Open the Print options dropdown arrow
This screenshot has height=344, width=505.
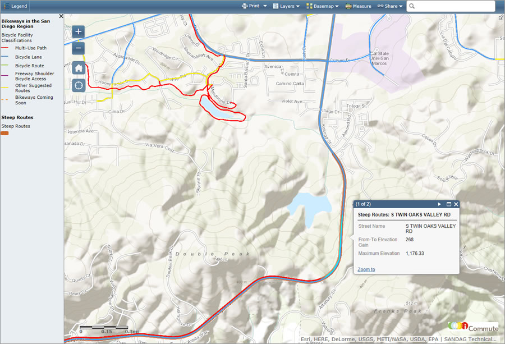264,6
